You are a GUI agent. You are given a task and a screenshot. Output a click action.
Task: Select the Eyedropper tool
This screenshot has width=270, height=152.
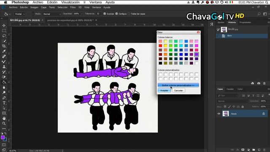tap(4, 51)
